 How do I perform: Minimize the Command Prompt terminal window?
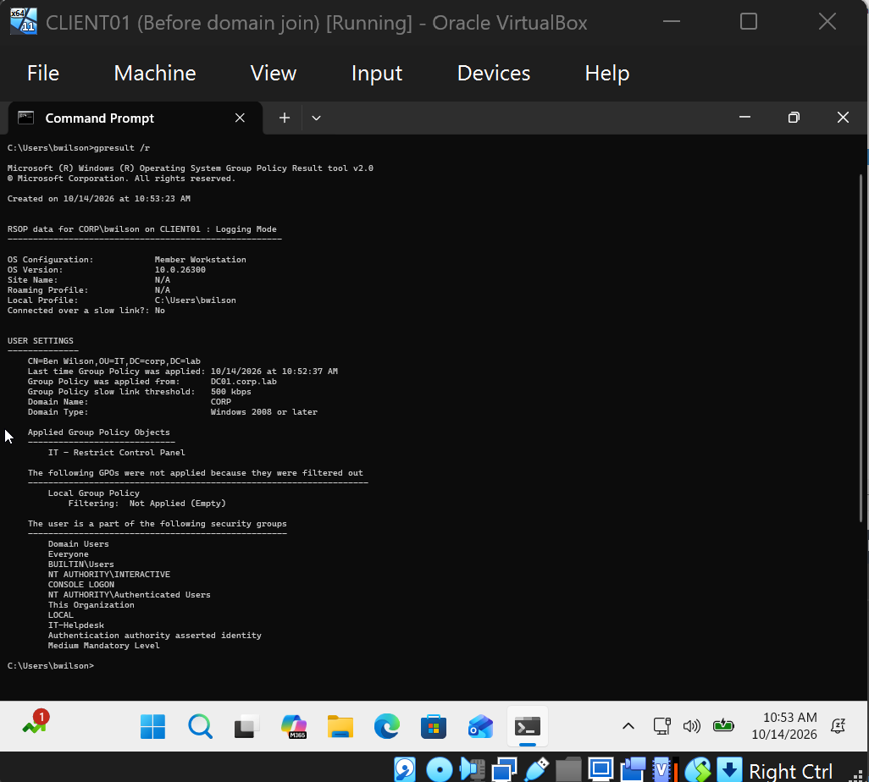(744, 118)
